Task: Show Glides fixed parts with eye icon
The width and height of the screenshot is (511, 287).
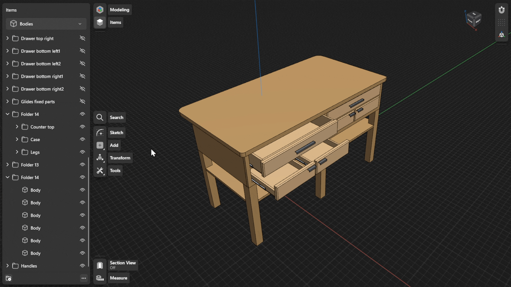Action: tap(83, 102)
